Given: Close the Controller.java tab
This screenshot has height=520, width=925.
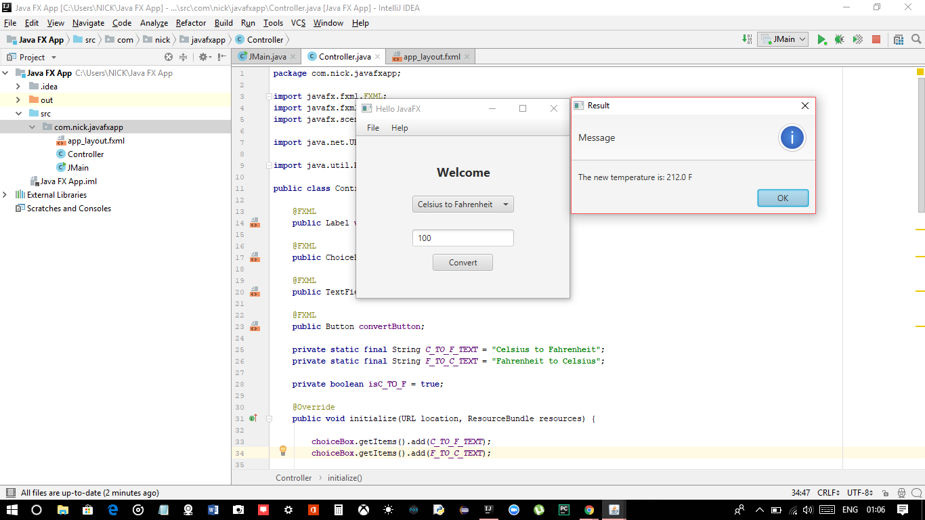Looking at the screenshot, I should click(x=378, y=57).
